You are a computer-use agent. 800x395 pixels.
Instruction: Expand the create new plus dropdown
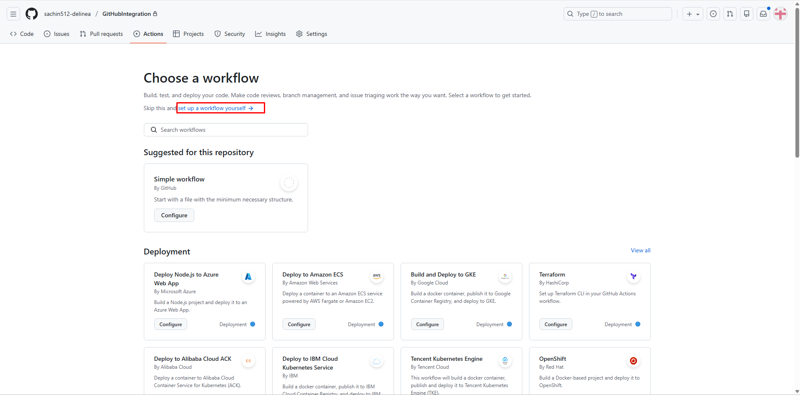(692, 14)
